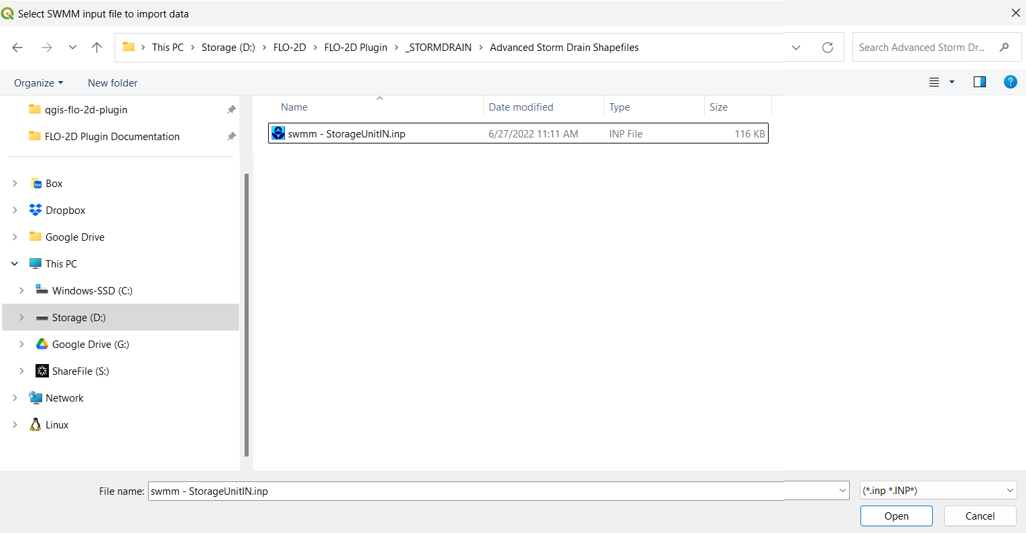Select the Google Drive (G:) drive icon

coord(42,345)
